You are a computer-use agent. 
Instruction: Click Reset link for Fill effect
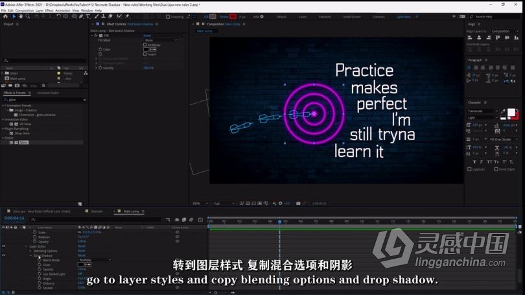click(x=147, y=36)
